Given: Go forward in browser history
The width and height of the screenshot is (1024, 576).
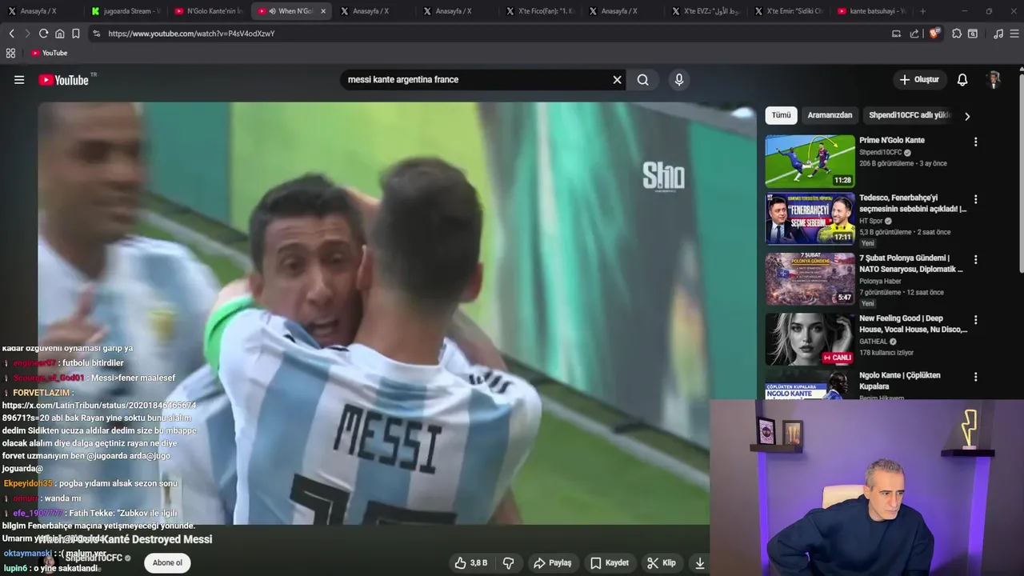Looking at the screenshot, I should coord(27,34).
